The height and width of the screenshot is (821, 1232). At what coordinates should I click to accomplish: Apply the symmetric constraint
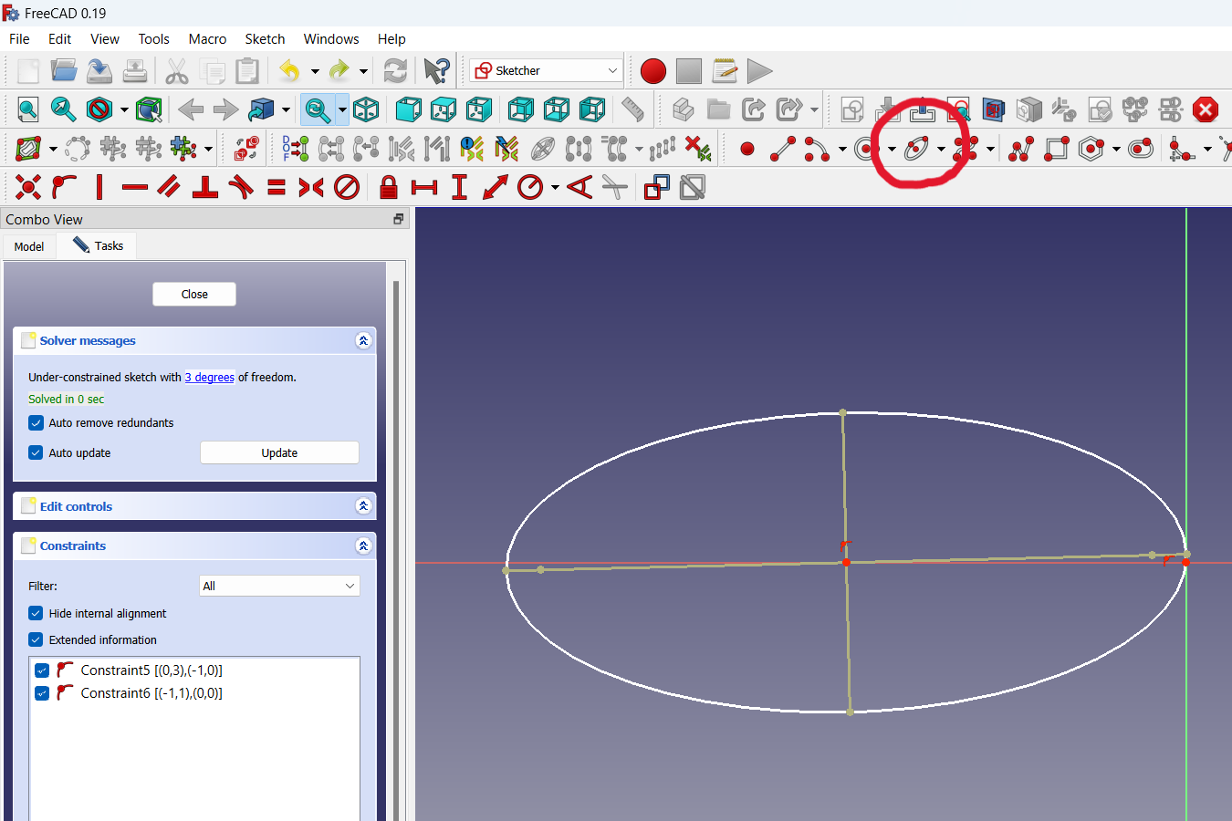311,188
